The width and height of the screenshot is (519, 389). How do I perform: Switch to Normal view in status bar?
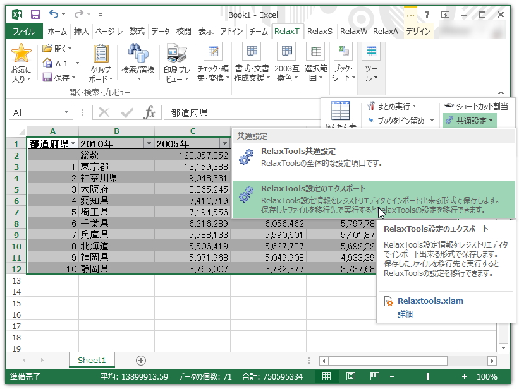pos(326,376)
